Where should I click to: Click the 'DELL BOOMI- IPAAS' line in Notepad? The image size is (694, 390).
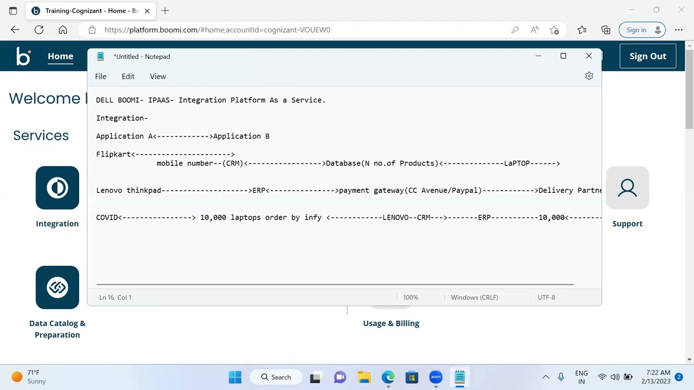click(211, 100)
